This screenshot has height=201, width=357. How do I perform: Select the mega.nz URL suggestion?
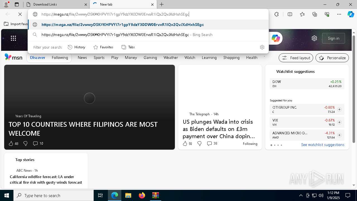148,25
